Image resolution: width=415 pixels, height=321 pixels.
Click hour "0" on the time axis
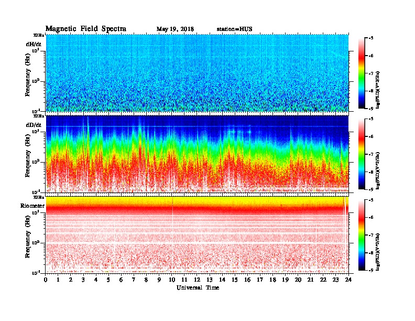[x=46, y=280]
